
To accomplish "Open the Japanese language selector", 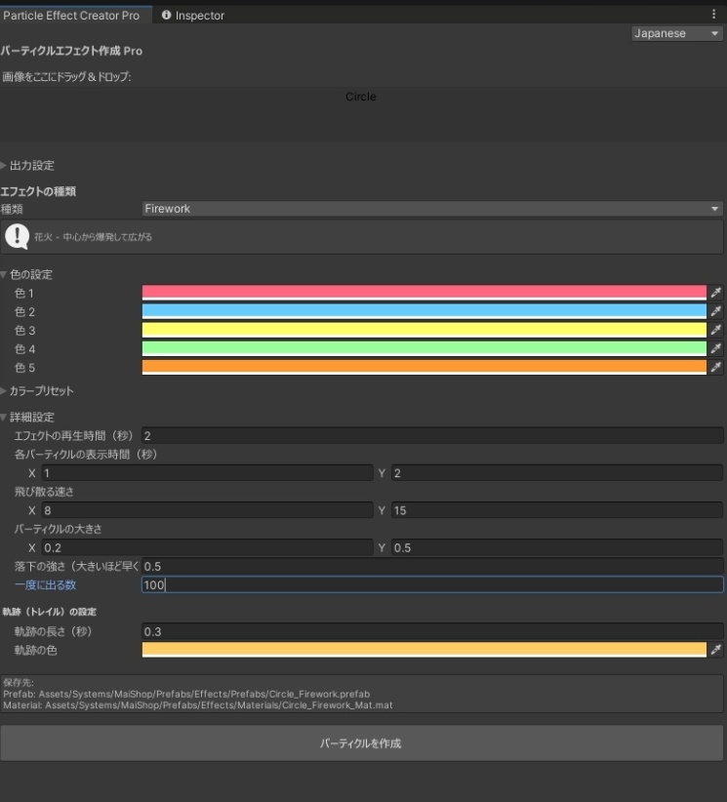I will tap(676, 33).
